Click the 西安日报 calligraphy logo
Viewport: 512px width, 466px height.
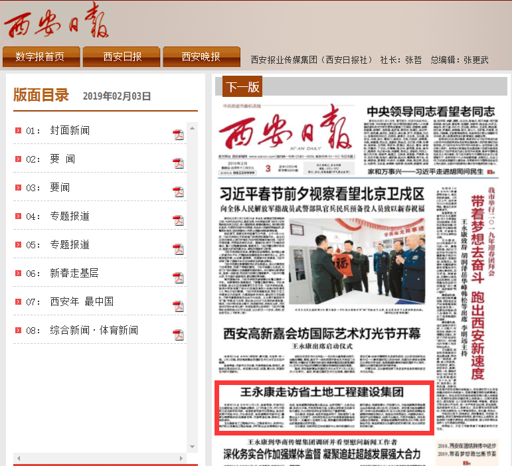click(x=56, y=23)
